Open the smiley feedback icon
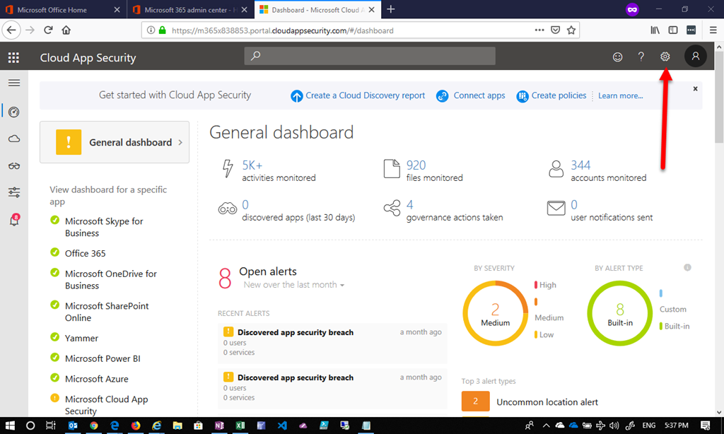The image size is (724, 434). pyautogui.click(x=618, y=57)
